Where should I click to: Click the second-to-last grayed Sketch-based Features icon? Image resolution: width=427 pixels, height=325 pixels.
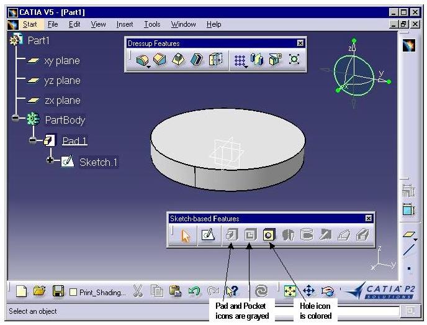coord(344,234)
